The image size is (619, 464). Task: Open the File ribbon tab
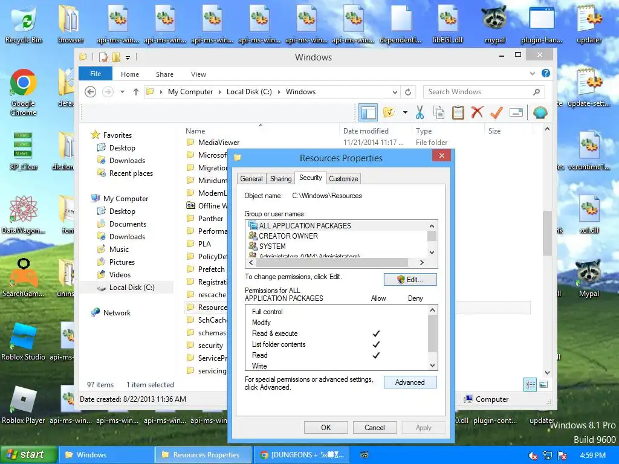point(96,74)
